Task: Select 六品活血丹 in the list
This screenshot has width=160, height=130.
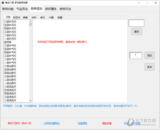Action: (x=10, y=86)
